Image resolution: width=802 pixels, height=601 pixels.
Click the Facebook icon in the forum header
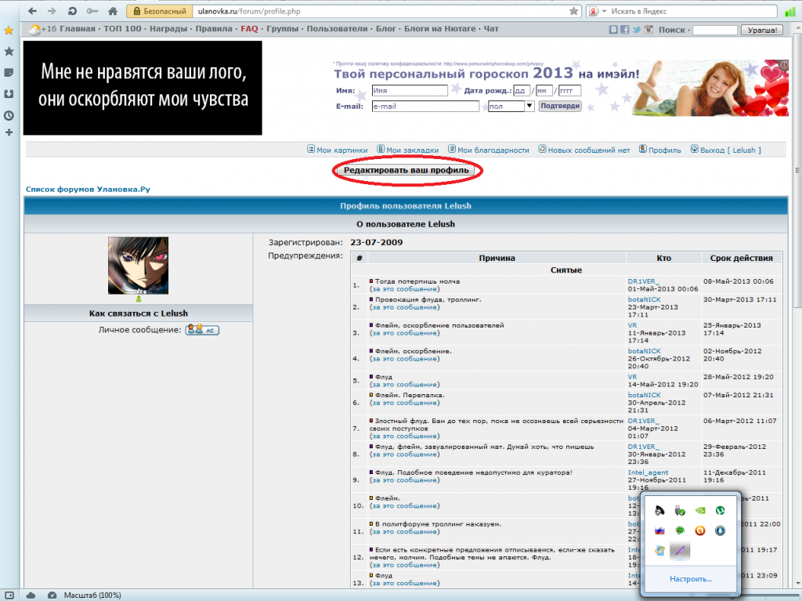coord(625,30)
